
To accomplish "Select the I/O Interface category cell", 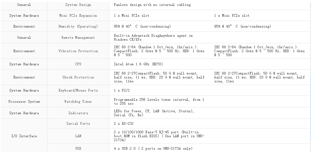I will 24,136.
